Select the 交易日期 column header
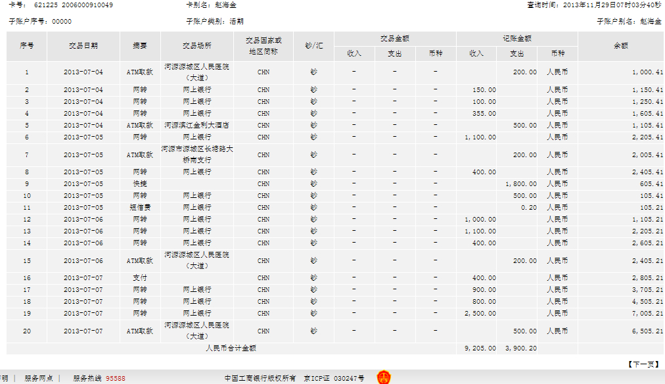 point(83,46)
